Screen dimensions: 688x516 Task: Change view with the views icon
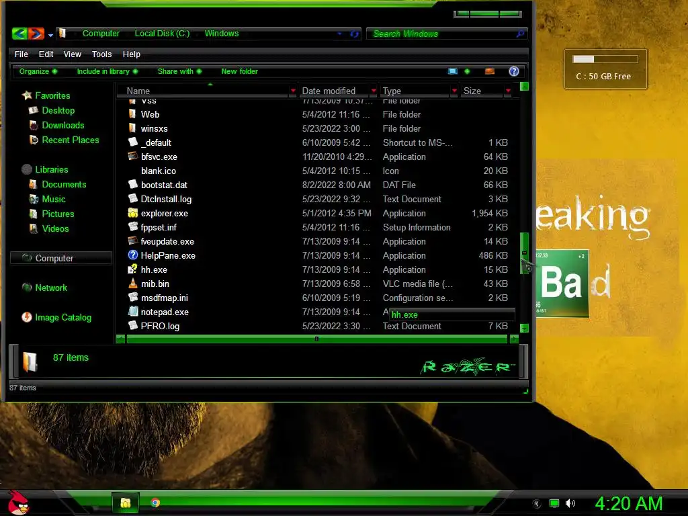453,71
